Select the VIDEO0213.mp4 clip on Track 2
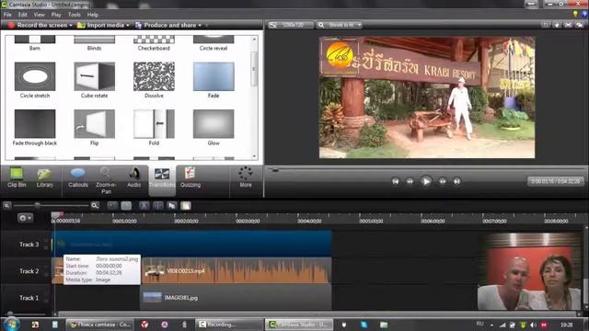Screen dimensions: 589x331 (x=237, y=270)
